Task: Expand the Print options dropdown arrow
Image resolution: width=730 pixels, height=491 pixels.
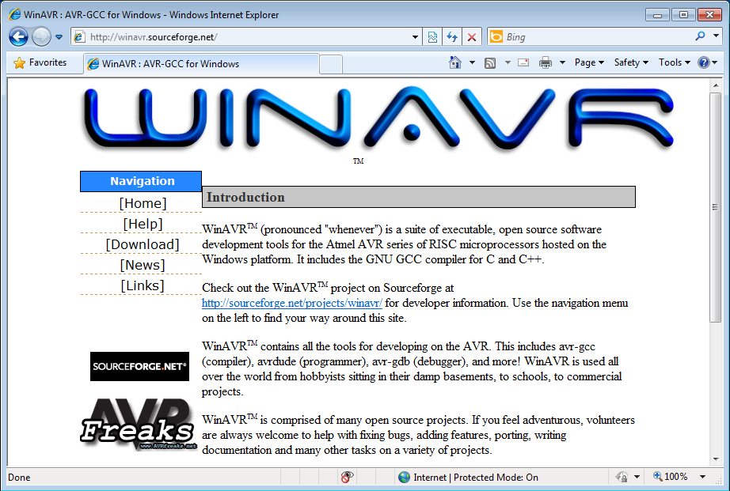Action: click(562, 62)
